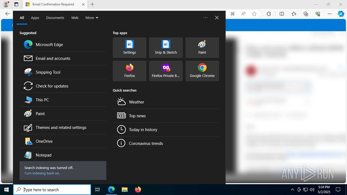347x195 pixels.
Task: Select Check for updates suggestion
Action: point(63,86)
